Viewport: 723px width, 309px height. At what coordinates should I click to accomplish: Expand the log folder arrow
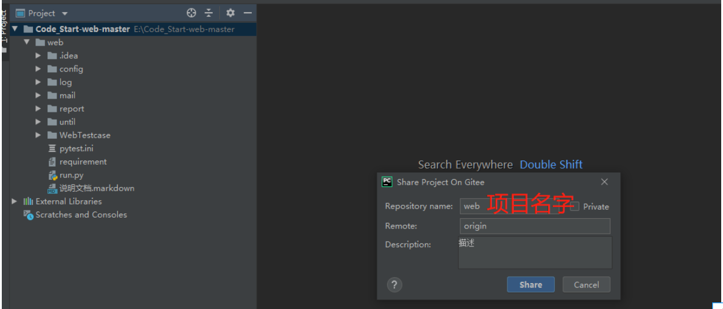point(38,82)
